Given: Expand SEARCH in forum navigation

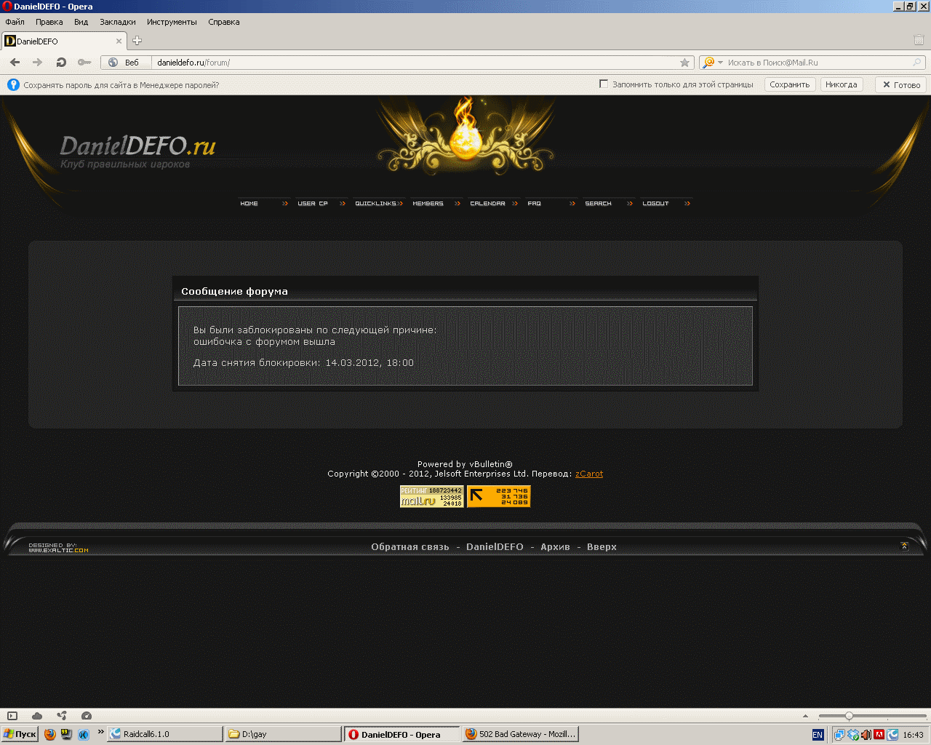Looking at the screenshot, I should [609, 203].
